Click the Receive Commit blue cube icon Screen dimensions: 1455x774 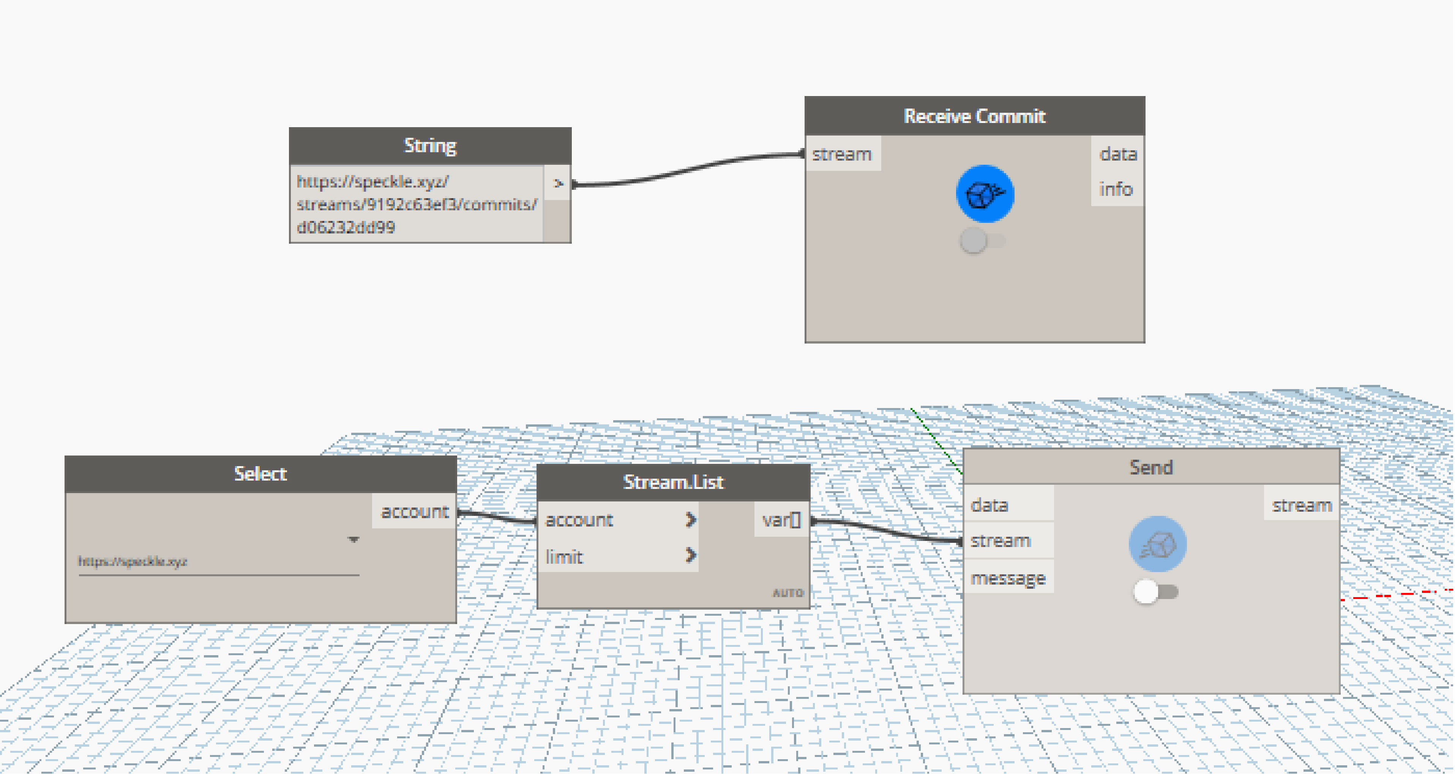(x=985, y=194)
